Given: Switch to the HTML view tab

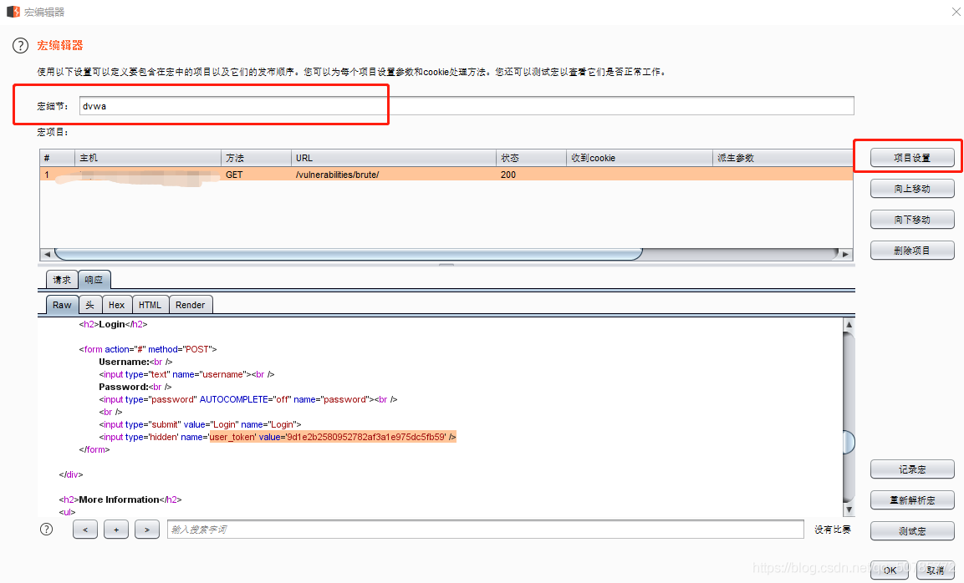Looking at the screenshot, I should [x=150, y=304].
